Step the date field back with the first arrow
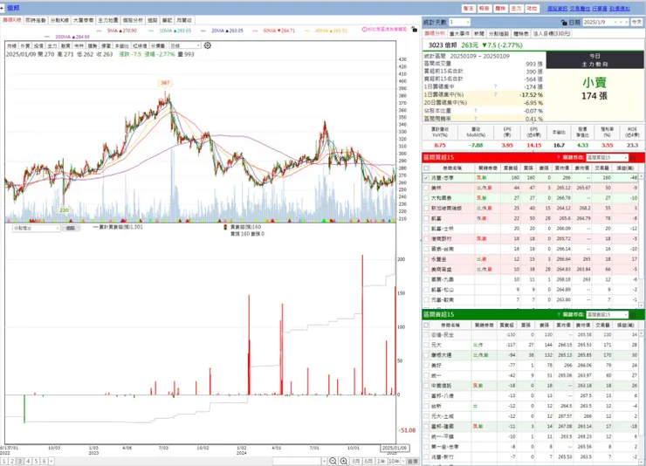The image size is (646, 466). point(616,22)
